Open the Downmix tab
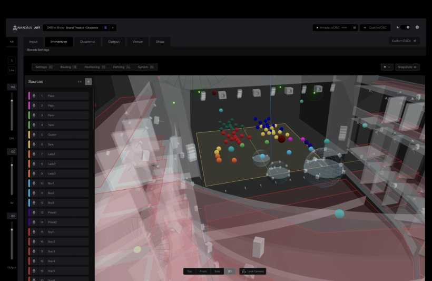 coord(87,42)
